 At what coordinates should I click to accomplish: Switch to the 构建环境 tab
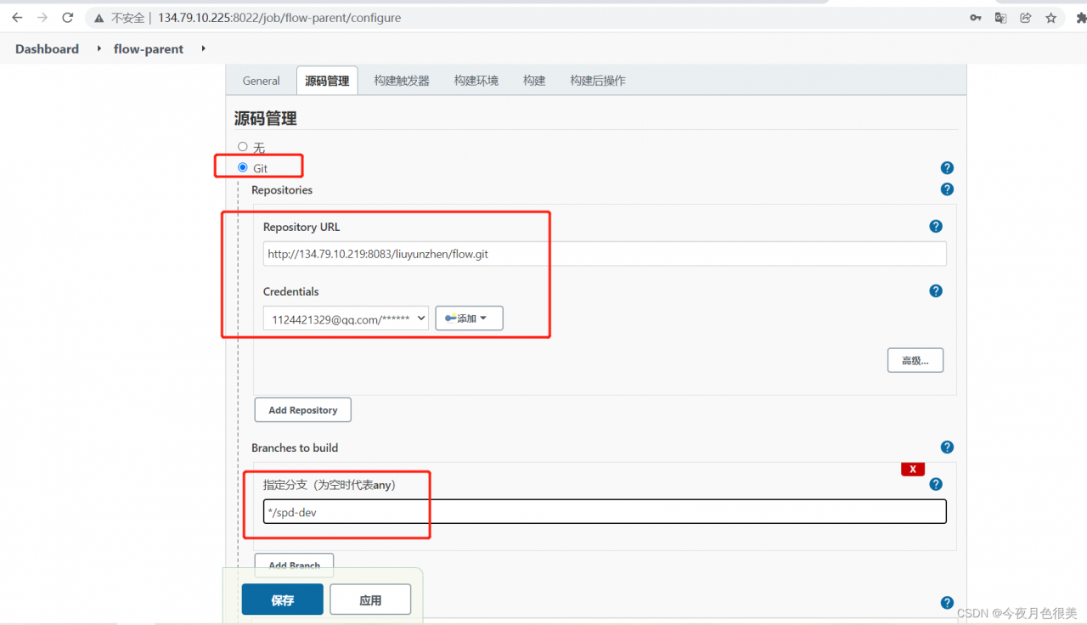[476, 81]
